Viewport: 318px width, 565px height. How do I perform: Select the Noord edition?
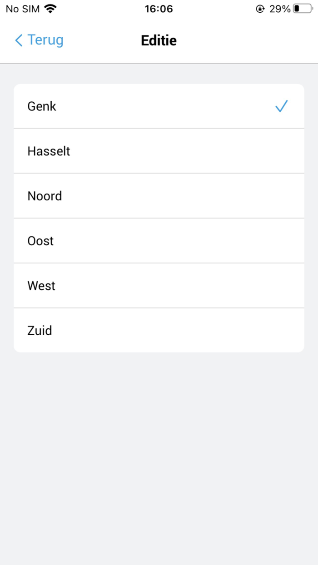[x=159, y=196]
